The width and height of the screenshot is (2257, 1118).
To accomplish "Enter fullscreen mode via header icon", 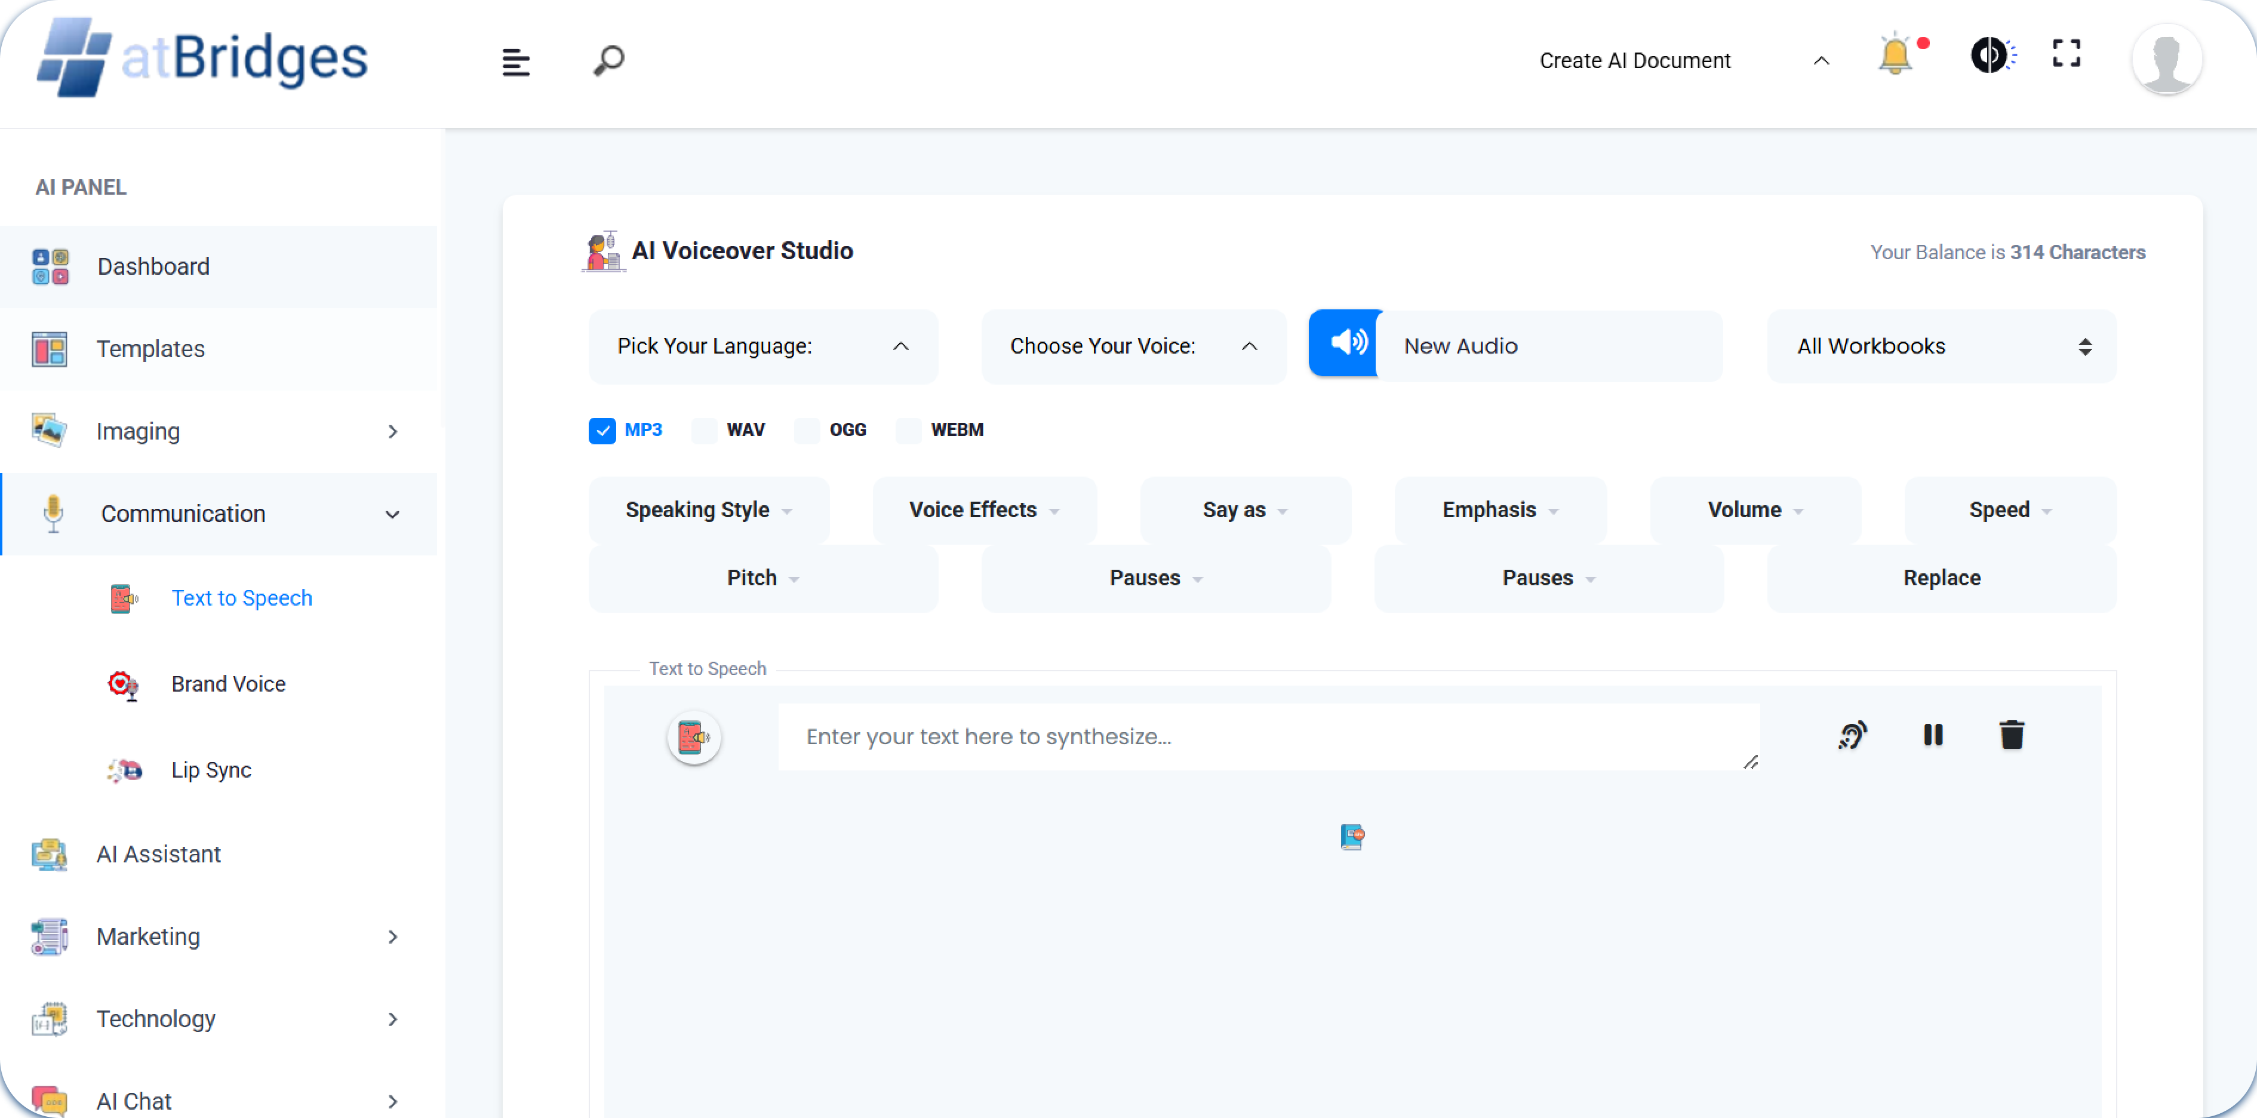I will coord(2066,54).
